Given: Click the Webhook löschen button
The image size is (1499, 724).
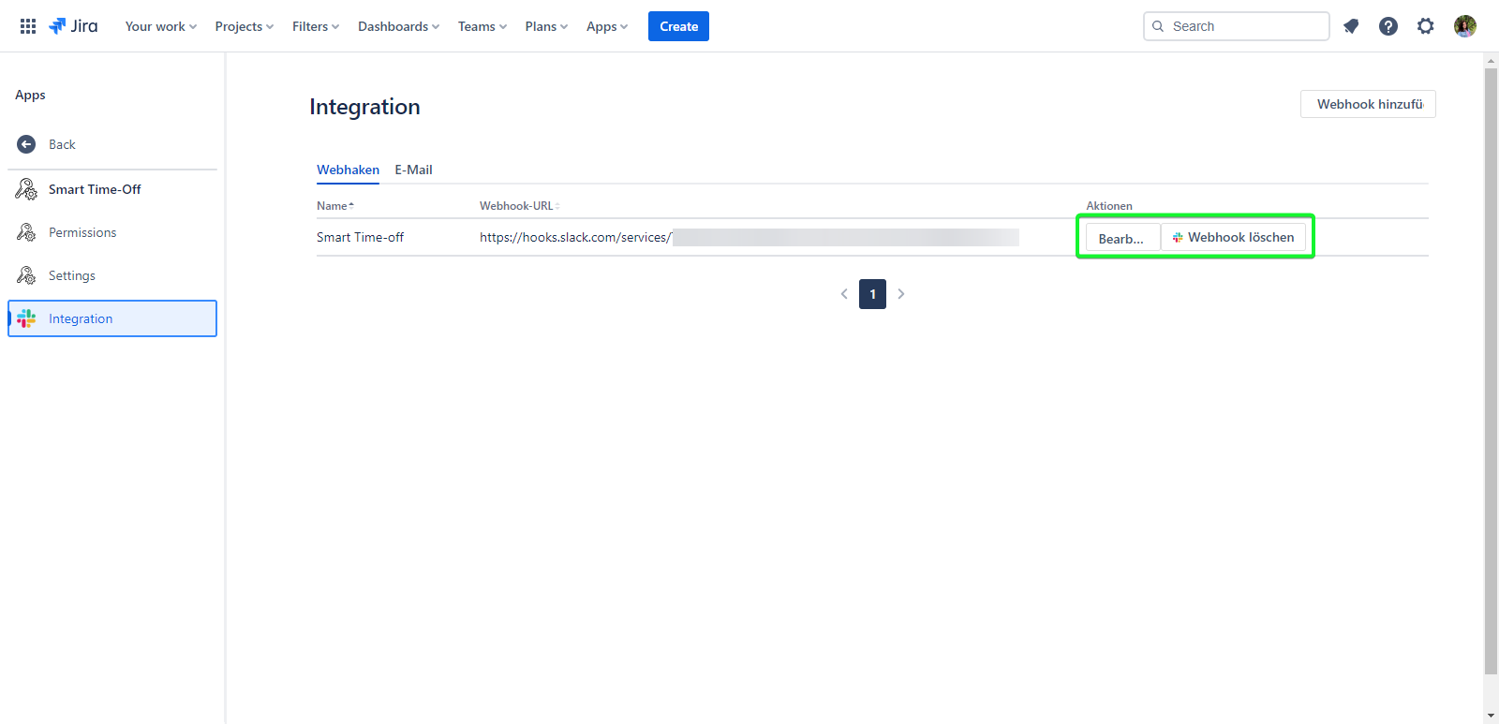Looking at the screenshot, I should coord(1233,238).
